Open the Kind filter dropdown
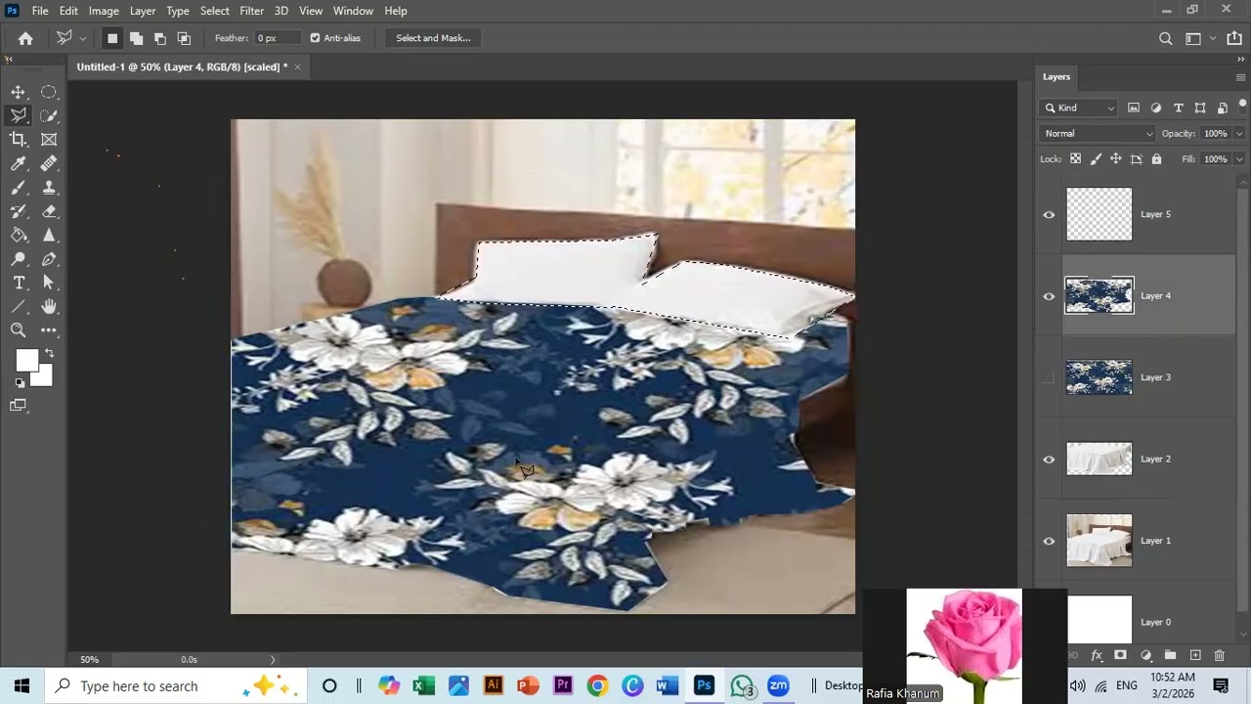 [1080, 108]
